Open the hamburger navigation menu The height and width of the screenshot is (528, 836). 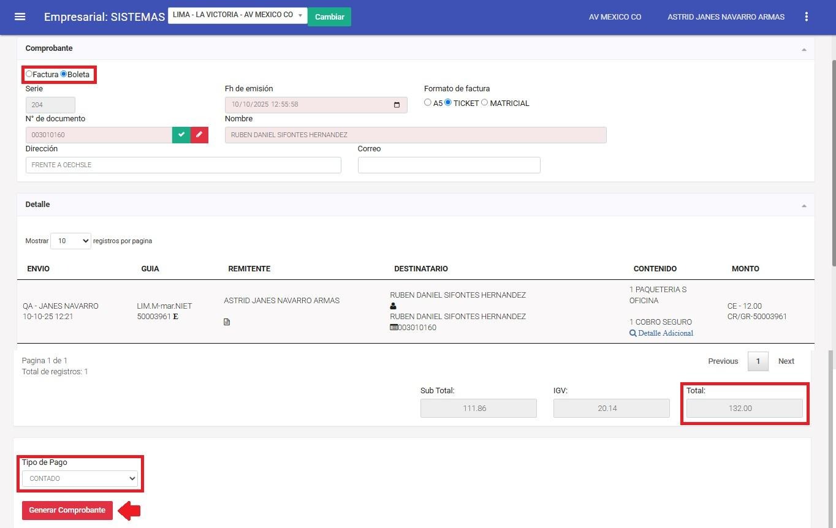20,17
